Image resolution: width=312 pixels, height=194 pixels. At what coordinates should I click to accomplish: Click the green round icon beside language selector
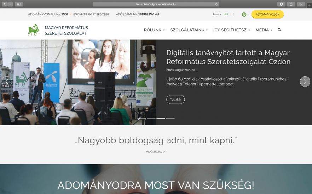click(x=244, y=15)
